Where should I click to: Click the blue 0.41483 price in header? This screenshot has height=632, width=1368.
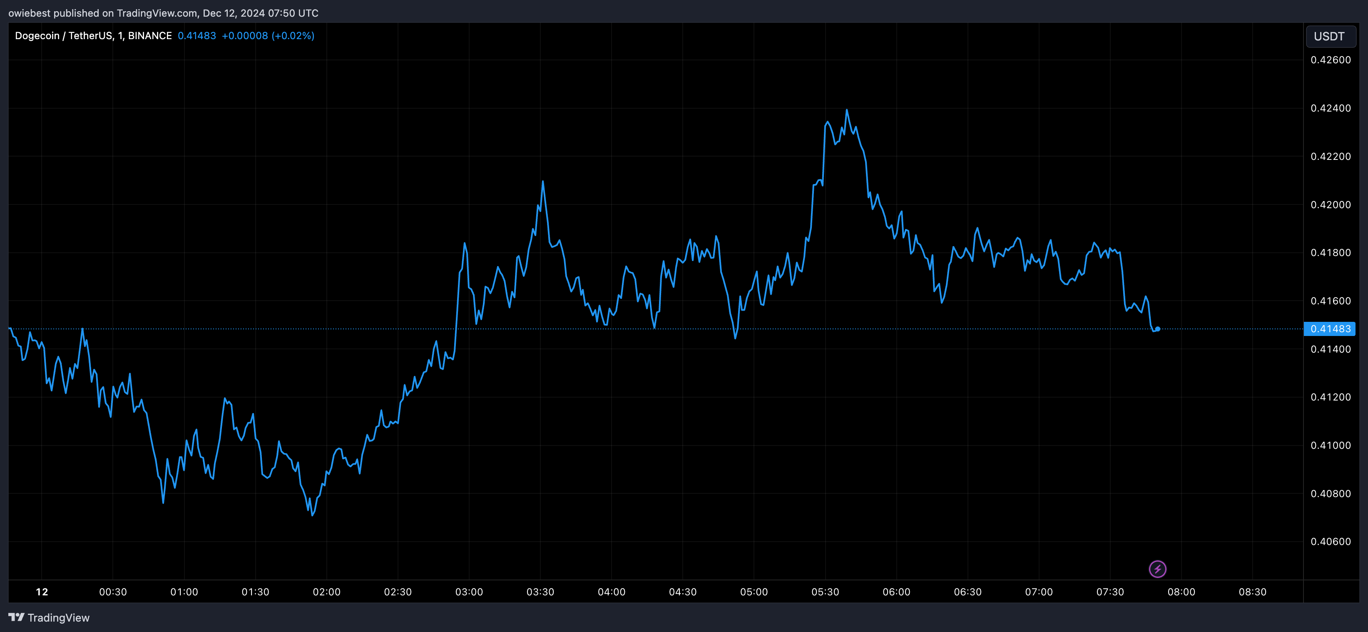(x=196, y=35)
